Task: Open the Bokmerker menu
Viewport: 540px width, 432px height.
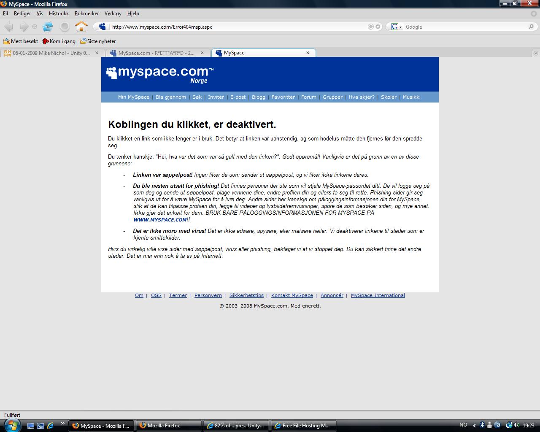Action: pos(86,13)
